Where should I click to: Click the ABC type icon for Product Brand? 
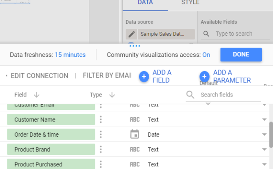[x=135, y=150]
